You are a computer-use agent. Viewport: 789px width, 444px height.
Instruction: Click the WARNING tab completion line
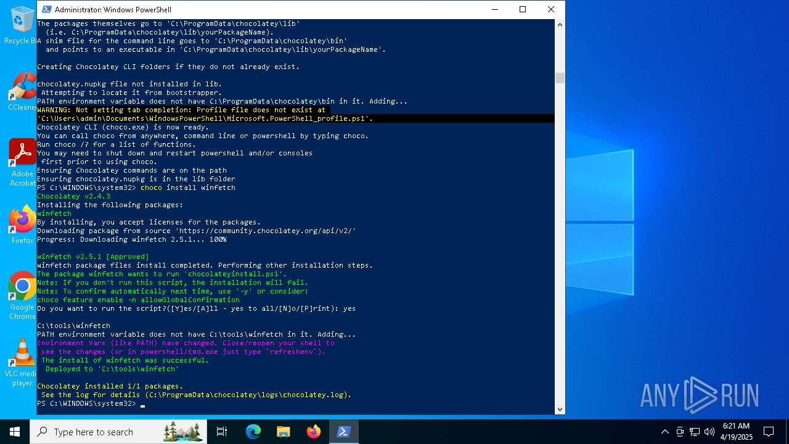(181, 110)
